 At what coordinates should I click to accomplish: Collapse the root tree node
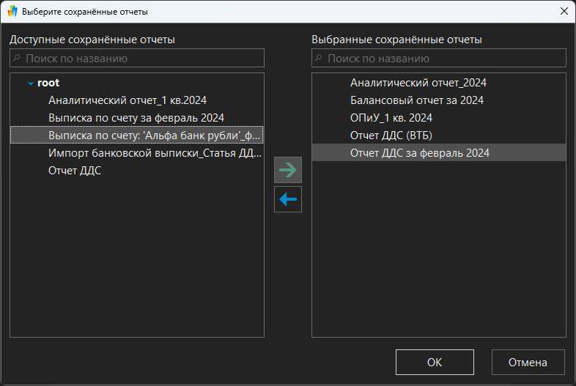30,83
